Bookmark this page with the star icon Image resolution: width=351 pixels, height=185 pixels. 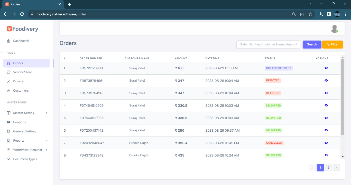pyautogui.click(x=310, y=14)
